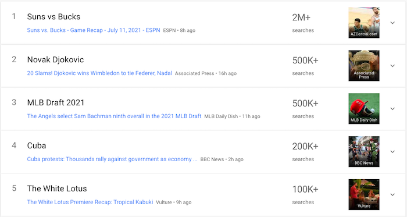Open the Suns vs. Bucks Game Recap link

[94, 30]
